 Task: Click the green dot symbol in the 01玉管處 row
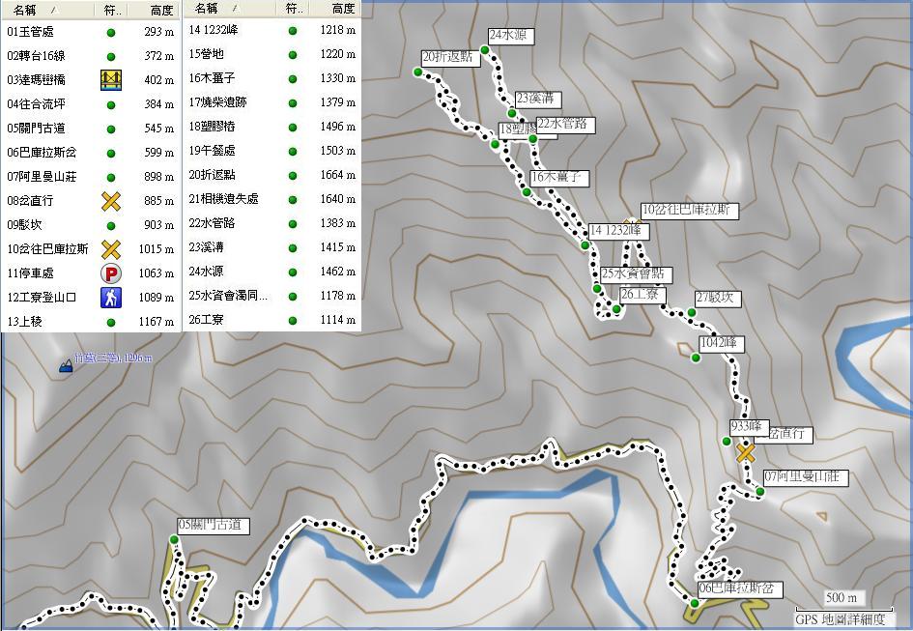pyautogui.click(x=111, y=33)
